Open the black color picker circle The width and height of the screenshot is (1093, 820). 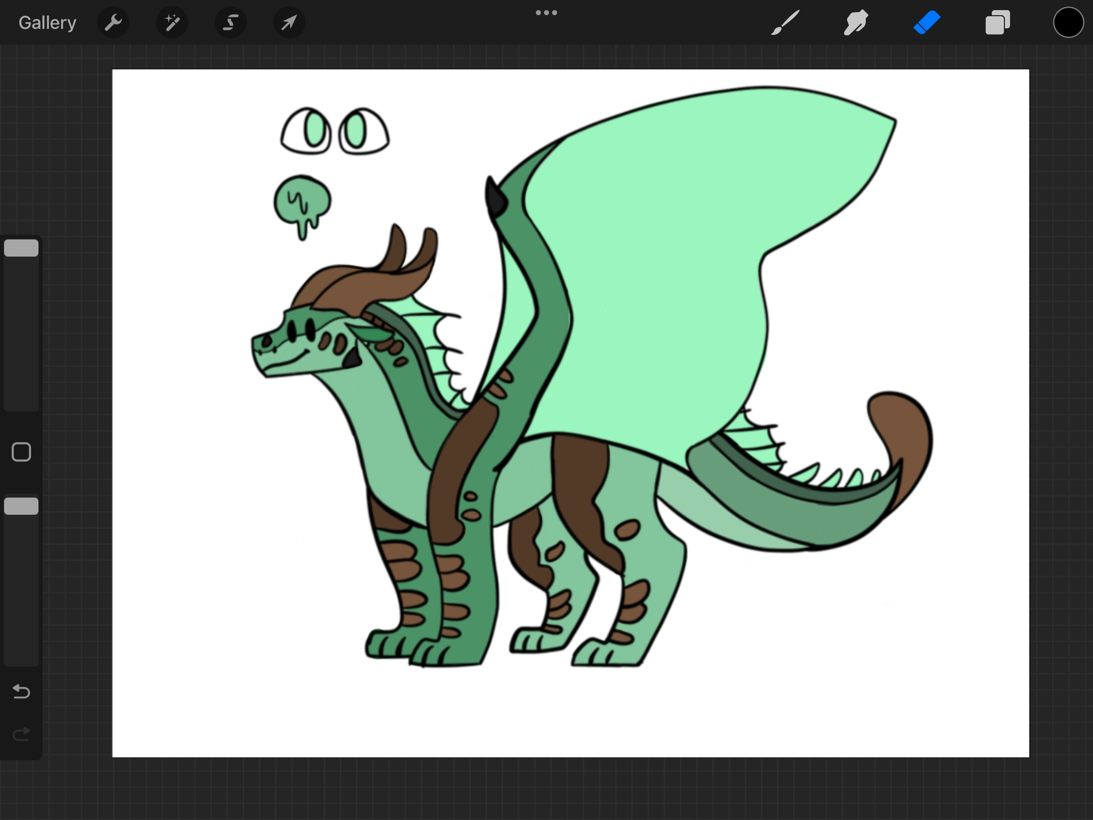click(1068, 23)
